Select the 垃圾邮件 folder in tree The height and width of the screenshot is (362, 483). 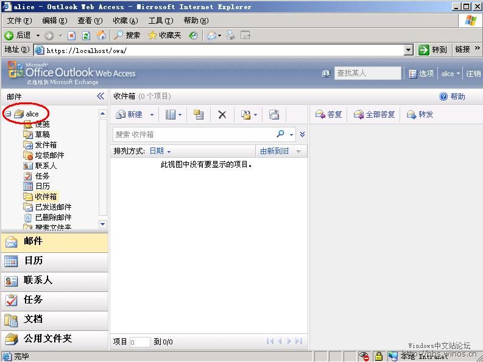(49, 155)
